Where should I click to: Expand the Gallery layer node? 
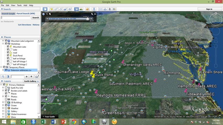coord(3,111)
